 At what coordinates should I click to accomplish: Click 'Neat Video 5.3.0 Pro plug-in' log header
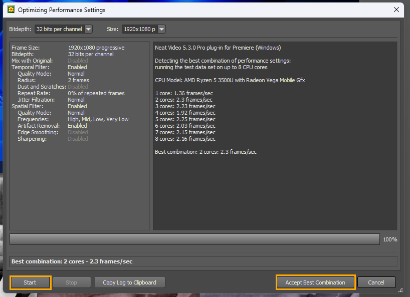click(x=218, y=48)
